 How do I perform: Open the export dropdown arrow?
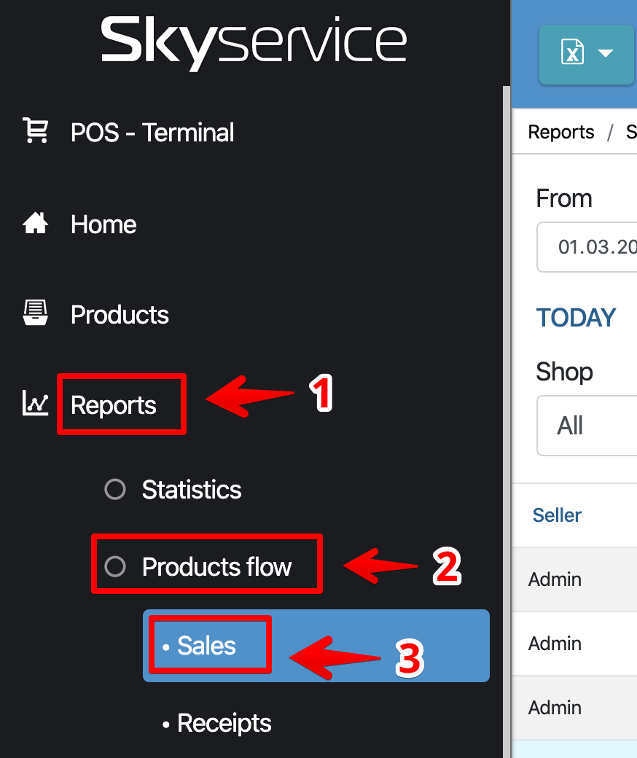(x=605, y=53)
